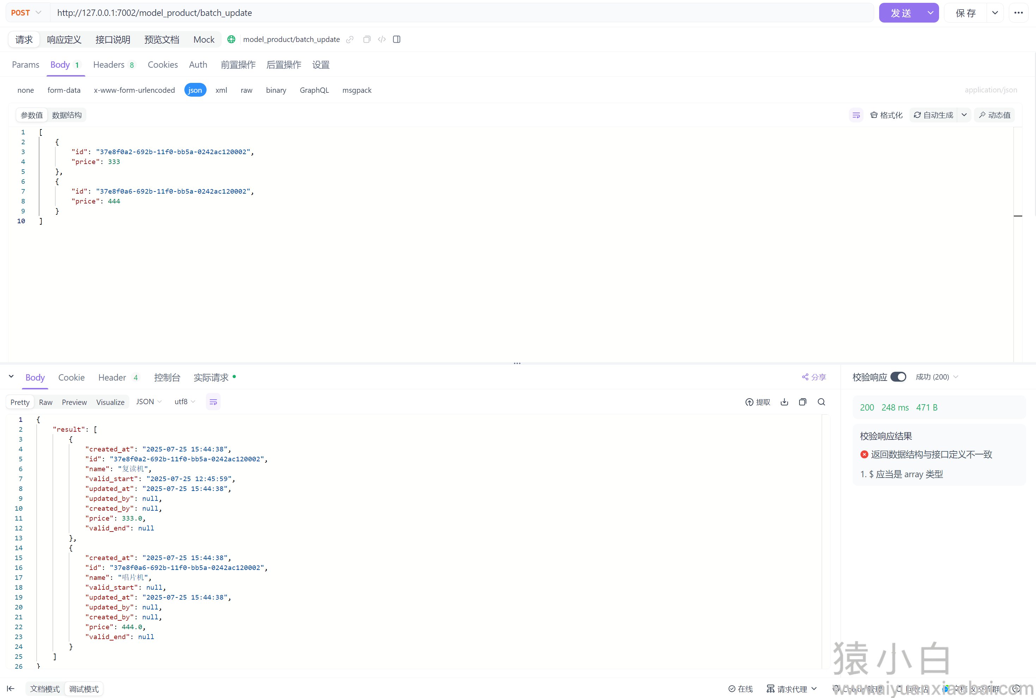
Task: Click the collapse sidebar icon at bottom left
Action: tap(11, 688)
